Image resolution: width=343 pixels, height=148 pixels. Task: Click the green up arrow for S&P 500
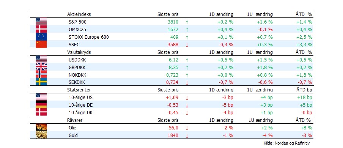(x=187, y=22)
